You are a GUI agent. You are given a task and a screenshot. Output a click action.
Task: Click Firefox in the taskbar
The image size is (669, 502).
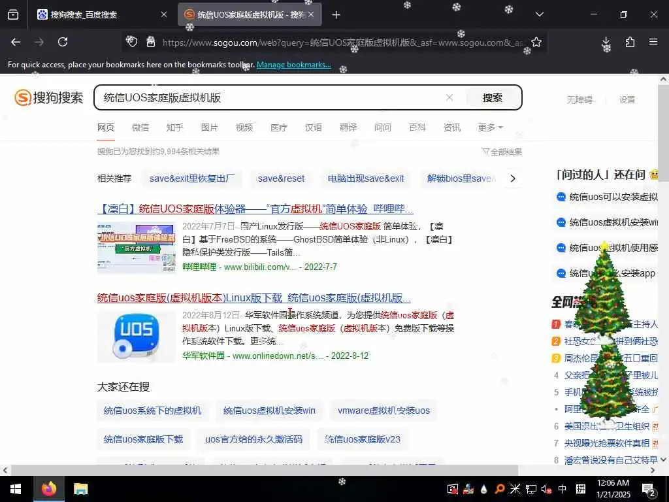point(48,489)
